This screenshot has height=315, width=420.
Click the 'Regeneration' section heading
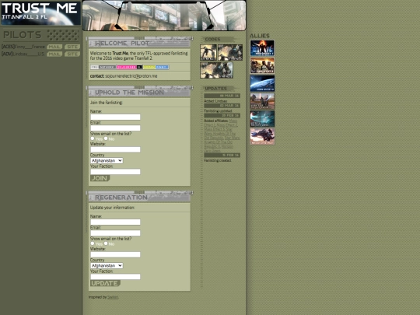pyautogui.click(x=121, y=198)
